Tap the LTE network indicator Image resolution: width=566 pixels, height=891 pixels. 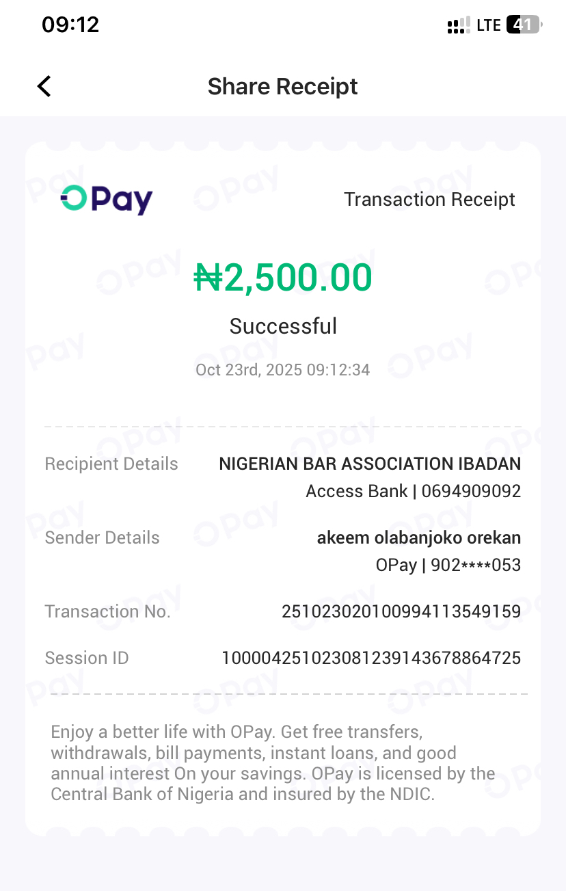point(489,25)
